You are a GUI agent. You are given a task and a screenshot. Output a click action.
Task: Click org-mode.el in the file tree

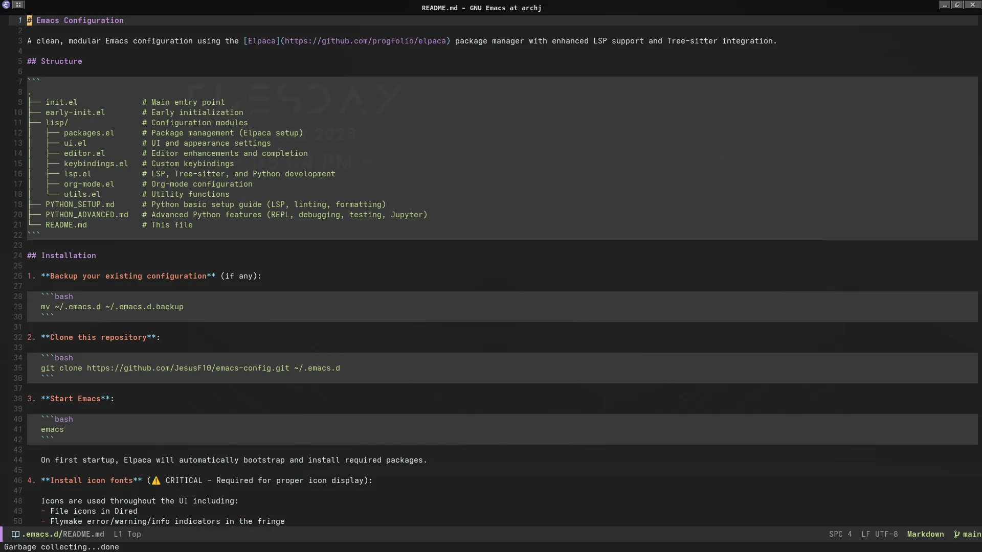89,184
